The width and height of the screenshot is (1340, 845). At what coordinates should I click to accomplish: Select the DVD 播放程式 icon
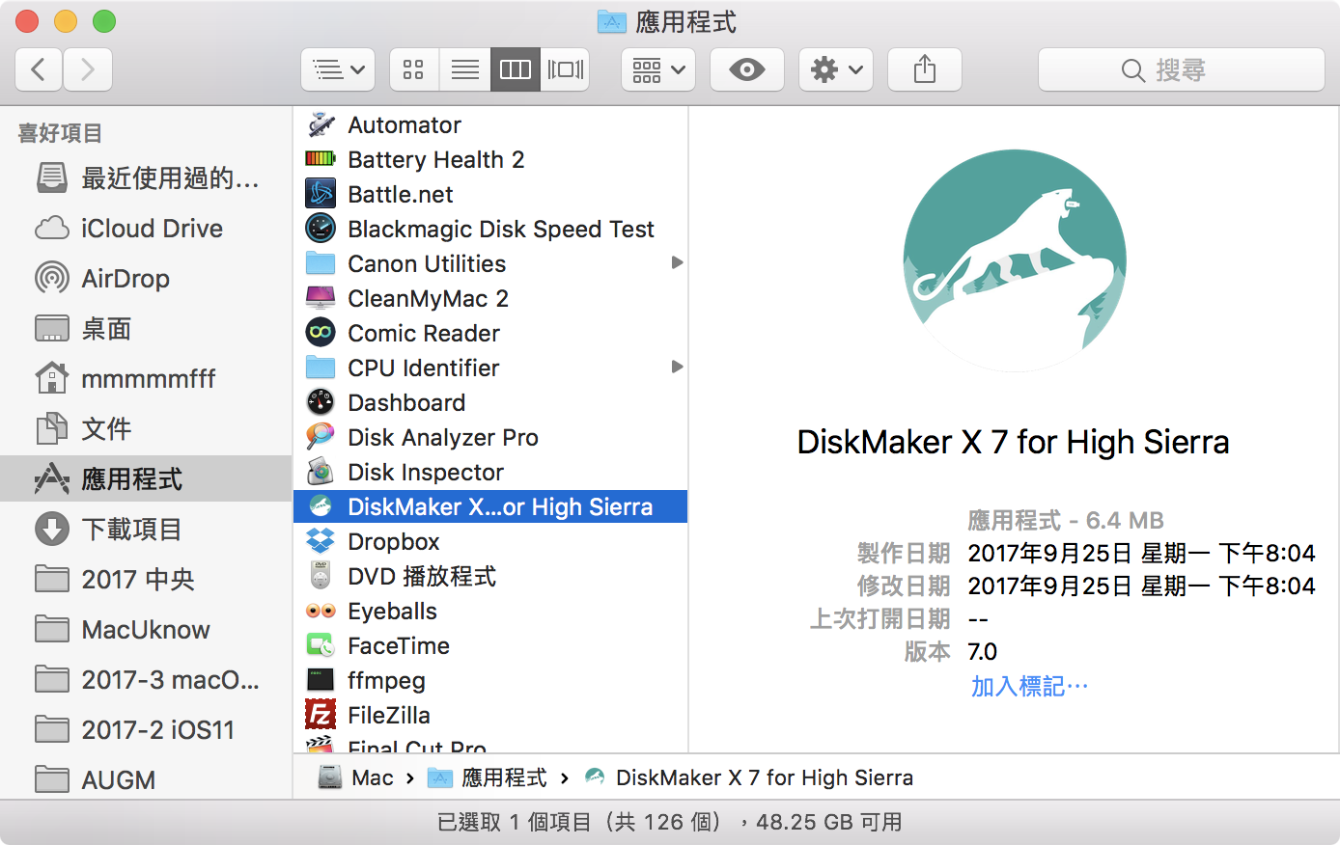pos(321,576)
